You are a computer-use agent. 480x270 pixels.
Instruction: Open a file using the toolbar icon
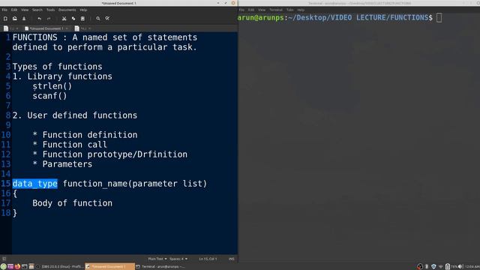pos(15,19)
